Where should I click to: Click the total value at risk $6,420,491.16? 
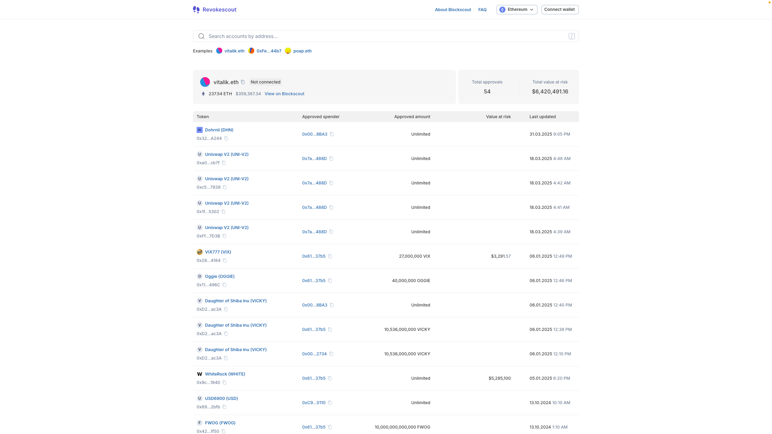[550, 92]
